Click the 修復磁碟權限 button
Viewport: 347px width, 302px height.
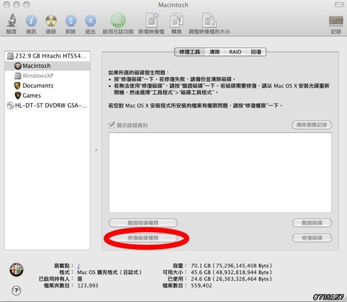(143, 238)
